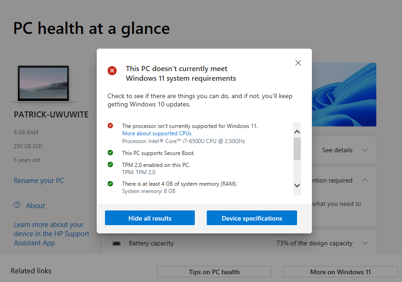Click Rename your PC link
This screenshot has height=282, width=402.
click(39, 181)
